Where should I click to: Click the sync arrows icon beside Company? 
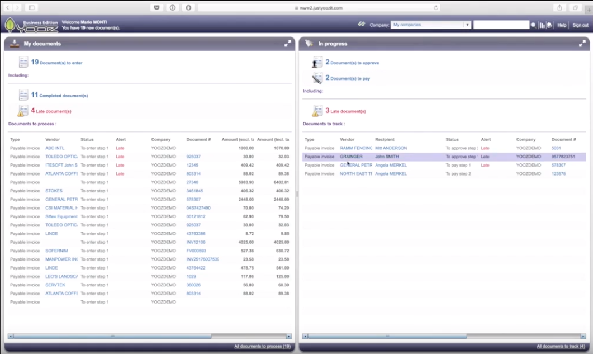pyautogui.click(x=361, y=24)
